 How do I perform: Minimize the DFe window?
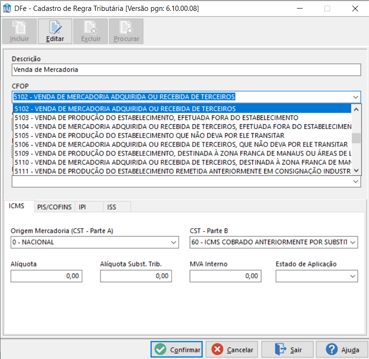(x=300, y=9)
